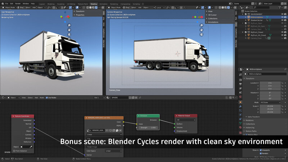This screenshot has height=162, width=288.
Task: Expand the 3D Cursor panel
Action: point(213,15)
